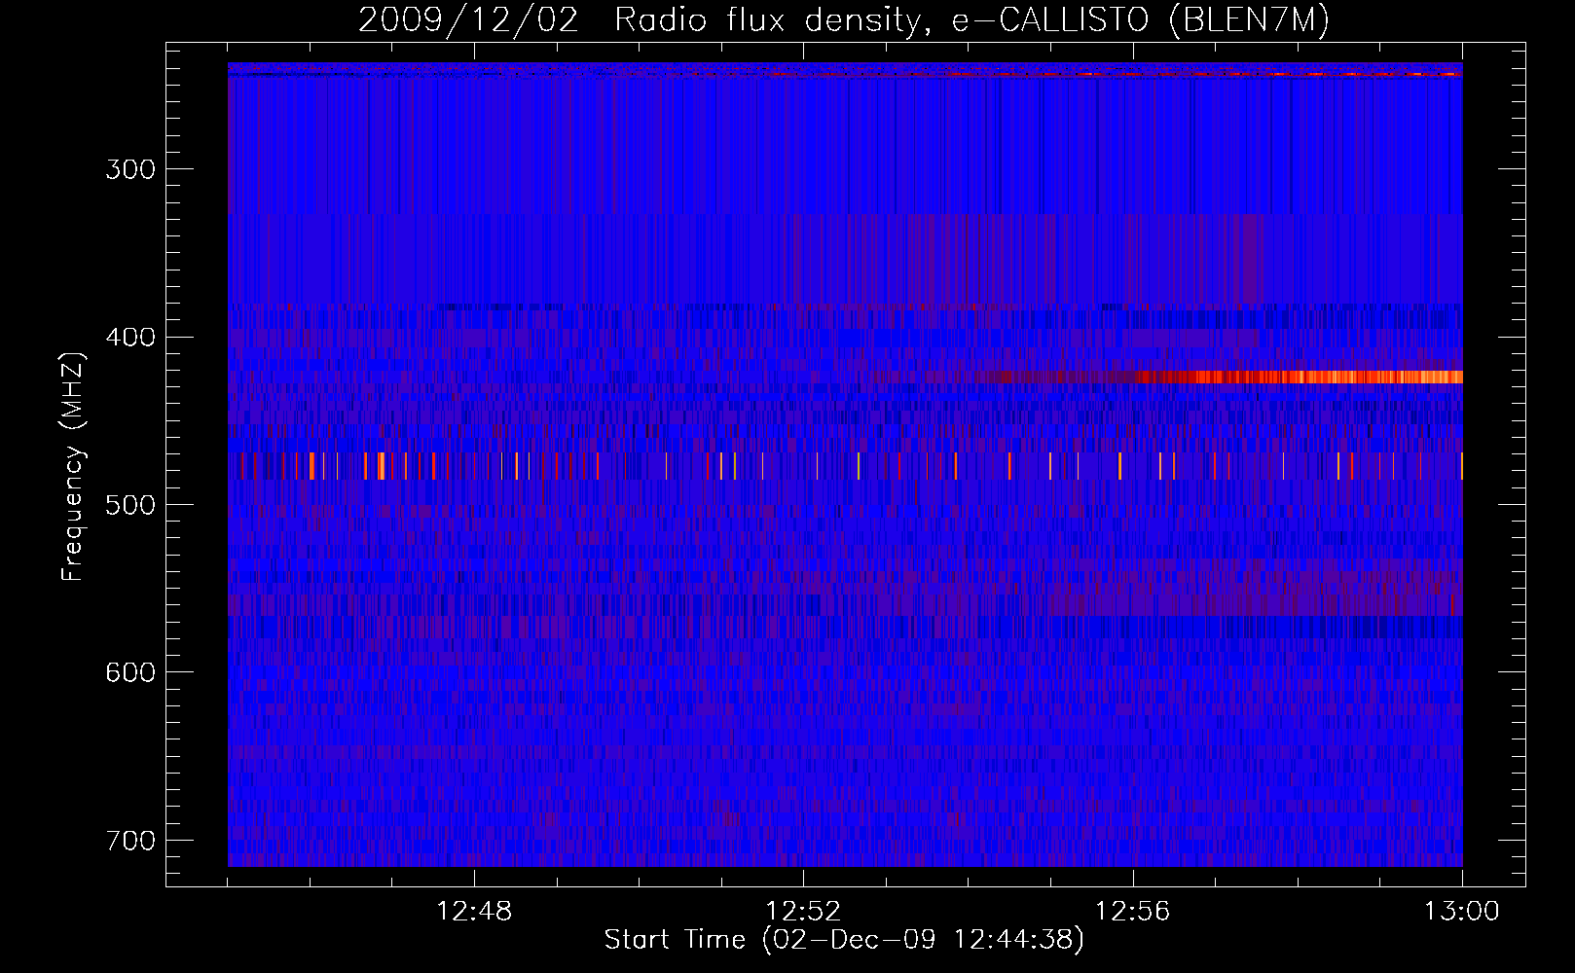Click the 400 frequency tick label
The width and height of the screenshot is (1575, 973).
click(x=130, y=338)
